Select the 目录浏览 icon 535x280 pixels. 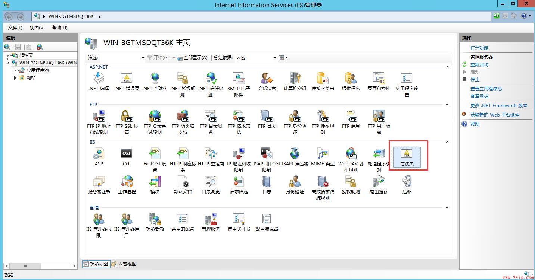click(211, 185)
